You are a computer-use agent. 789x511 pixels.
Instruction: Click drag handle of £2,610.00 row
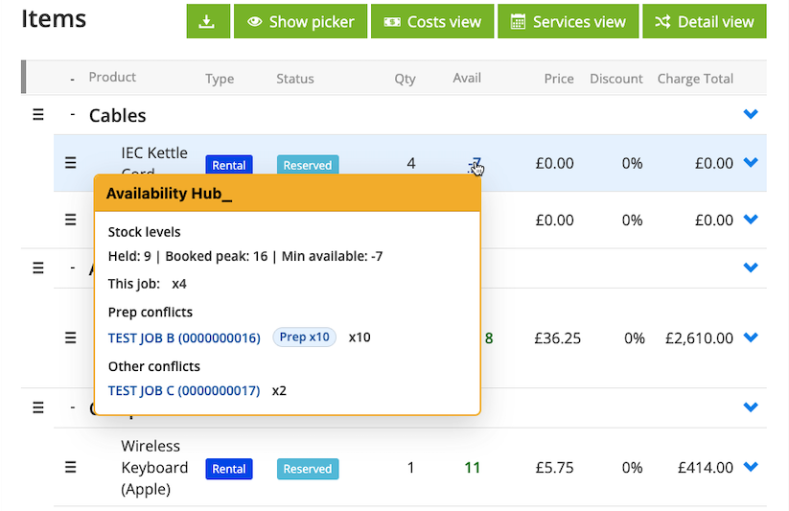[x=70, y=337]
